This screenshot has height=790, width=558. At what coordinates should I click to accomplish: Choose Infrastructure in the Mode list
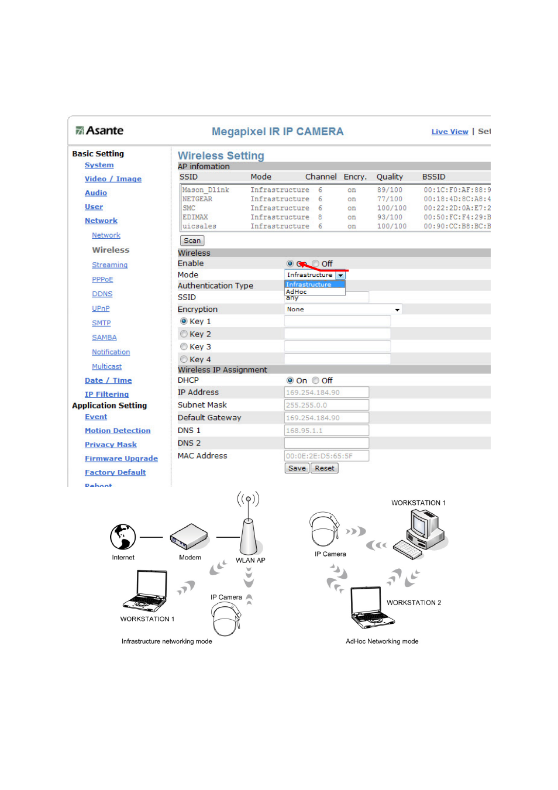pos(315,284)
